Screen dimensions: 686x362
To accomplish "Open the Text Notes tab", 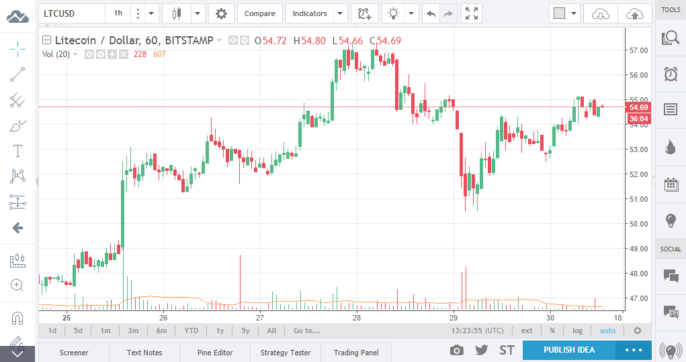I will point(144,353).
